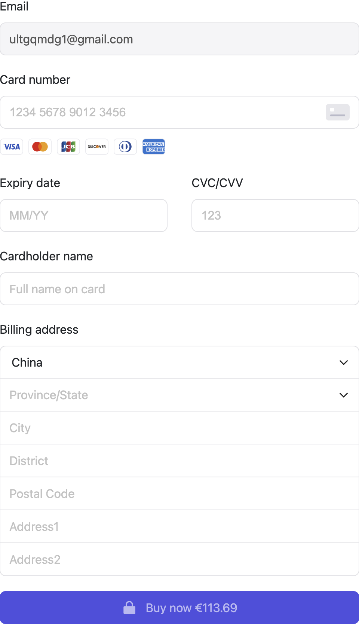
Task: Open the China country dropdown
Action: pos(179,362)
